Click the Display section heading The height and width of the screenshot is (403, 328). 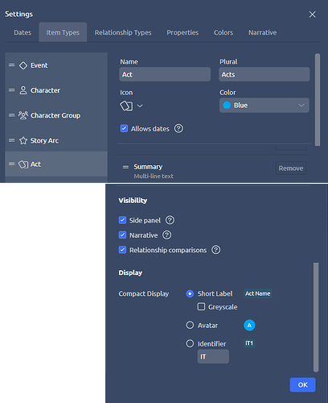coord(130,272)
